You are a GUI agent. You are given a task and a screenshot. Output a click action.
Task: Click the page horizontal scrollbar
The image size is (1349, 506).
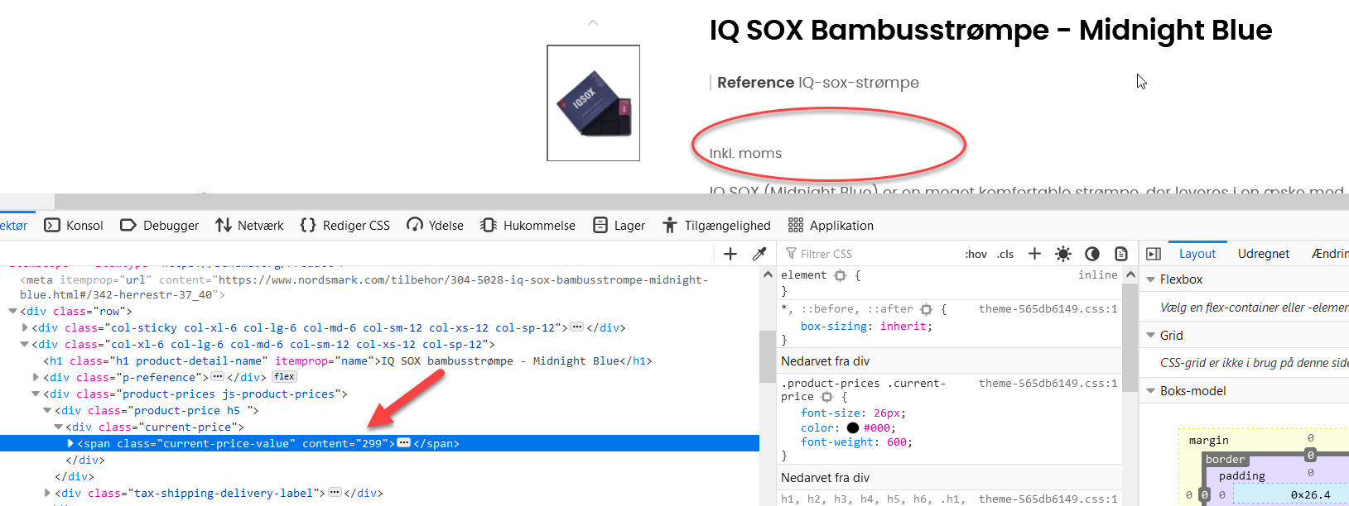tap(701, 201)
